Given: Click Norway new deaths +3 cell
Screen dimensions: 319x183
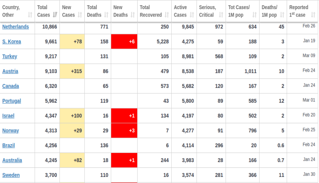Looking at the screenshot, I should click(x=124, y=131).
